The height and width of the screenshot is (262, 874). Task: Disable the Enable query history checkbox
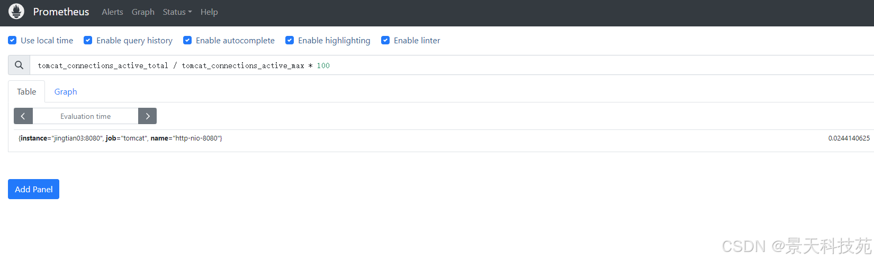pyautogui.click(x=88, y=40)
